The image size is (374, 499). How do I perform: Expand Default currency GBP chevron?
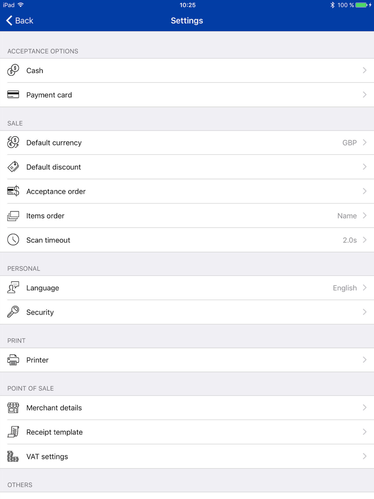click(365, 143)
